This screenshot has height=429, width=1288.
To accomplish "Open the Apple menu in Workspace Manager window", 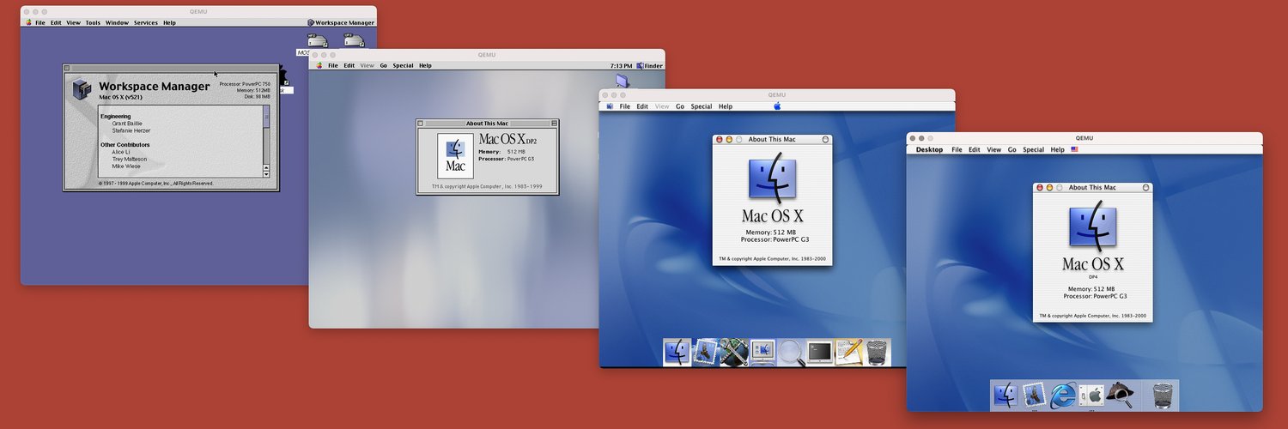I will pos(27,22).
